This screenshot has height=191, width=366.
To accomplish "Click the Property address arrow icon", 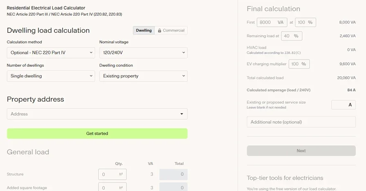I will [182, 114].
